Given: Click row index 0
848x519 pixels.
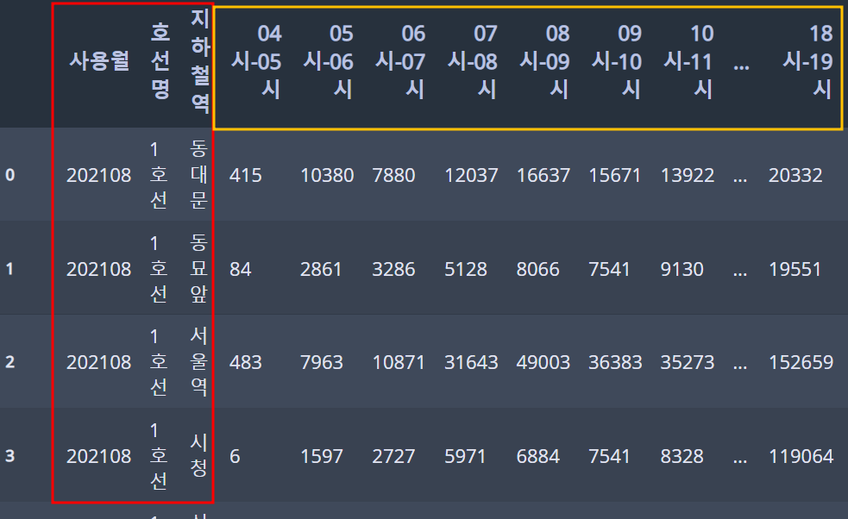Looking at the screenshot, I should point(10,175).
